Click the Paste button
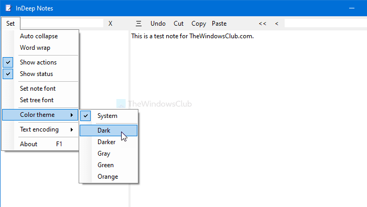Viewport: 367px width, 207px height. pyautogui.click(x=219, y=24)
